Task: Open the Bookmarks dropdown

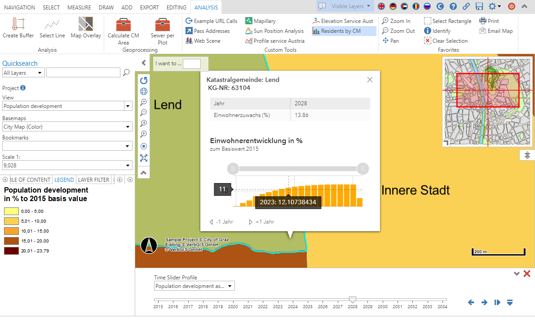Action: tap(67, 145)
